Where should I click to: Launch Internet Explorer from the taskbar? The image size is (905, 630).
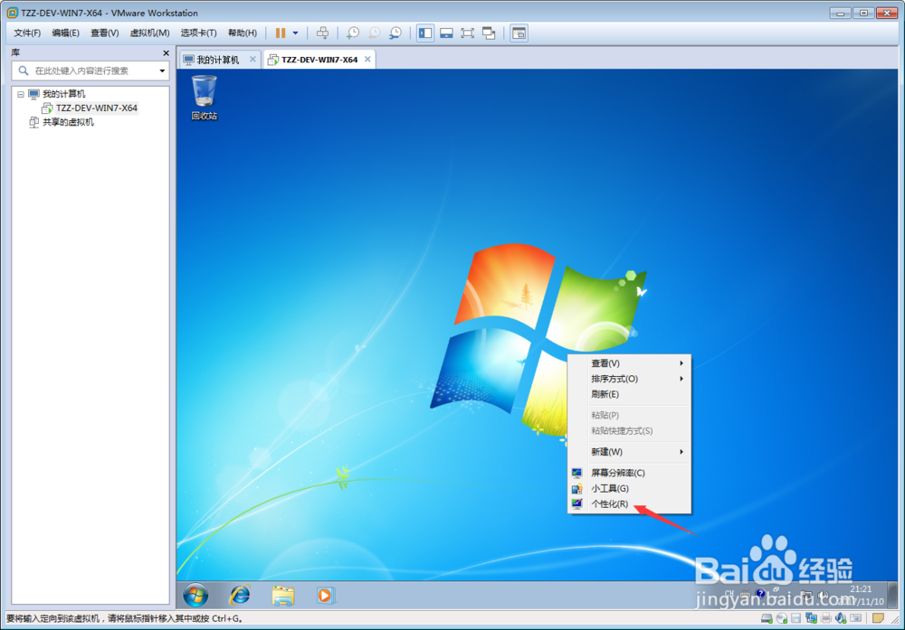(x=240, y=595)
